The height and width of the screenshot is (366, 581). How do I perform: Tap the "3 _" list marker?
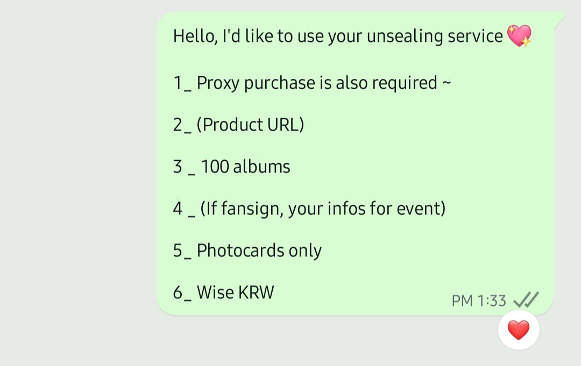pos(184,167)
